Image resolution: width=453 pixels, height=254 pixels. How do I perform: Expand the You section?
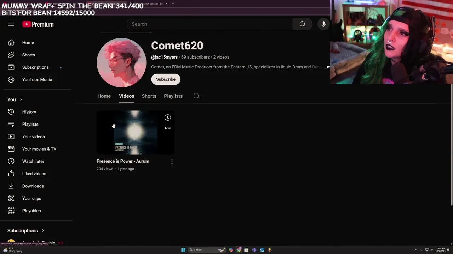click(x=15, y=99)
